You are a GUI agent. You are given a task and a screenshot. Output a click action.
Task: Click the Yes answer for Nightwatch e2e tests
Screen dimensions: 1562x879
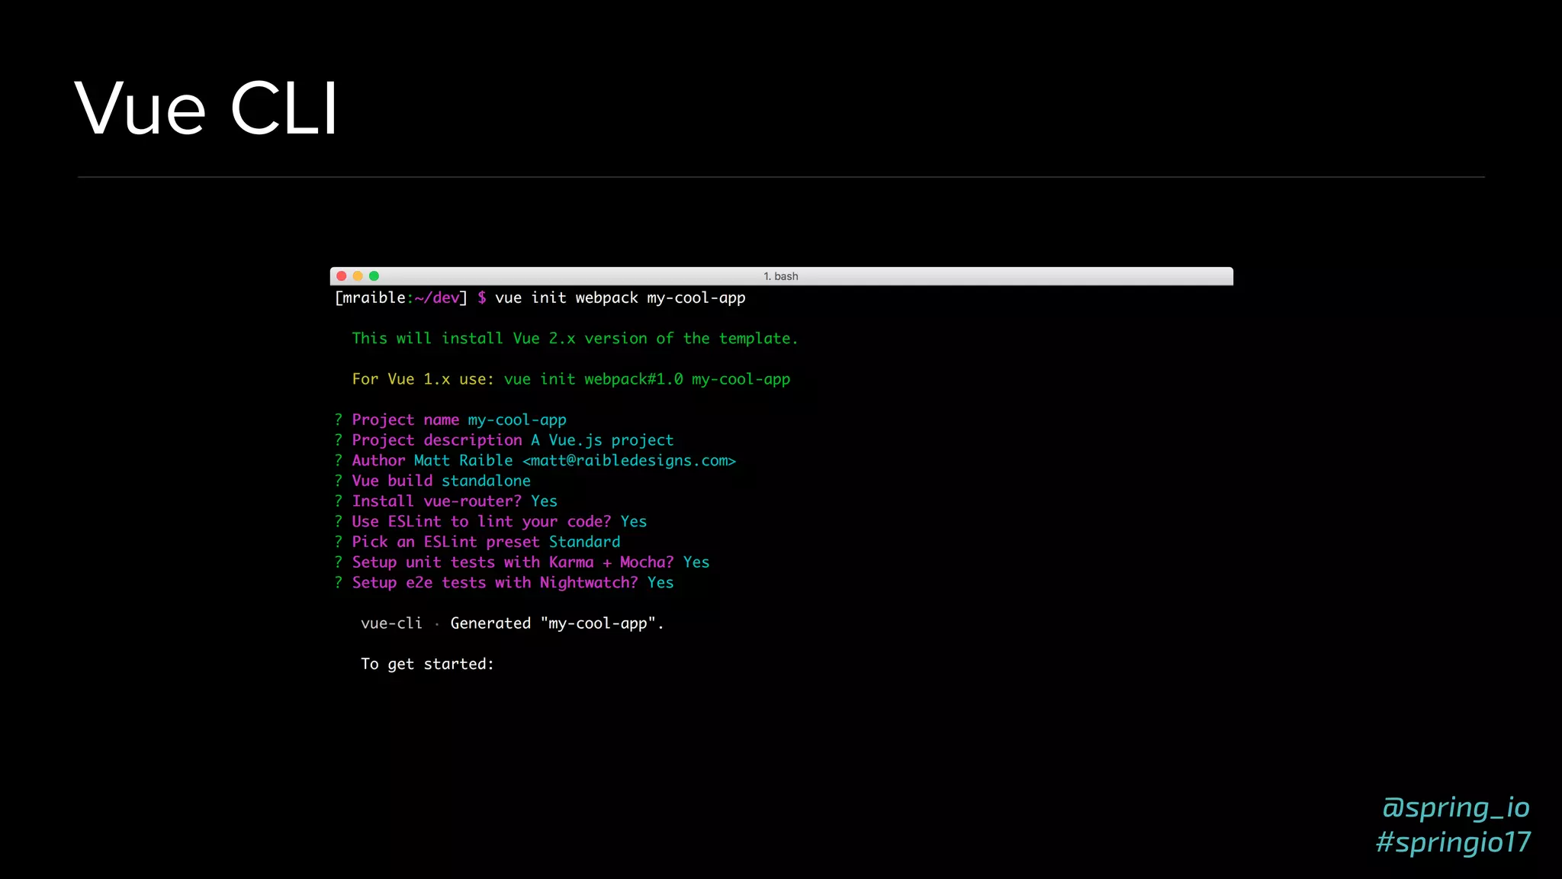[660, 583]
